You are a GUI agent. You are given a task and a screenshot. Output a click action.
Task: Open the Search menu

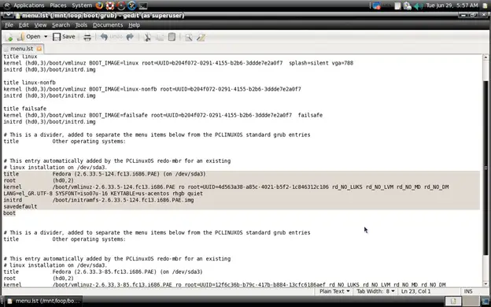click(61, 25)
